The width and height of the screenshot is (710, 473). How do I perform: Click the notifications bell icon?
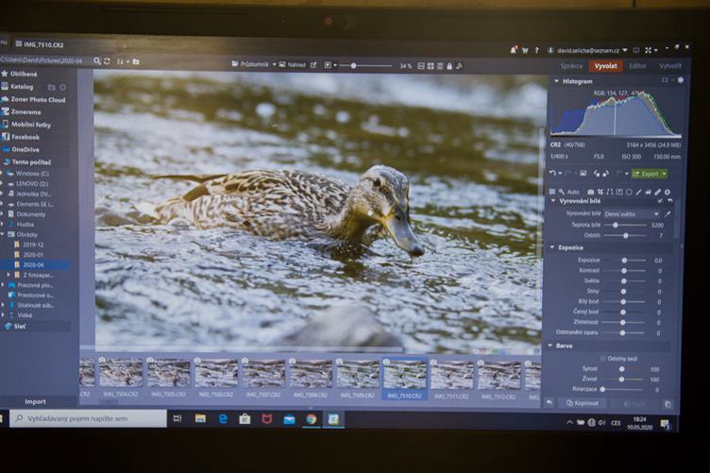click(513, 50)
